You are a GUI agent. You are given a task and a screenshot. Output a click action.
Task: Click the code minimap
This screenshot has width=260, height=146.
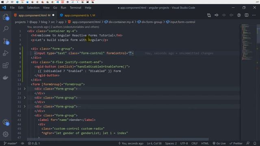(248, 42)
